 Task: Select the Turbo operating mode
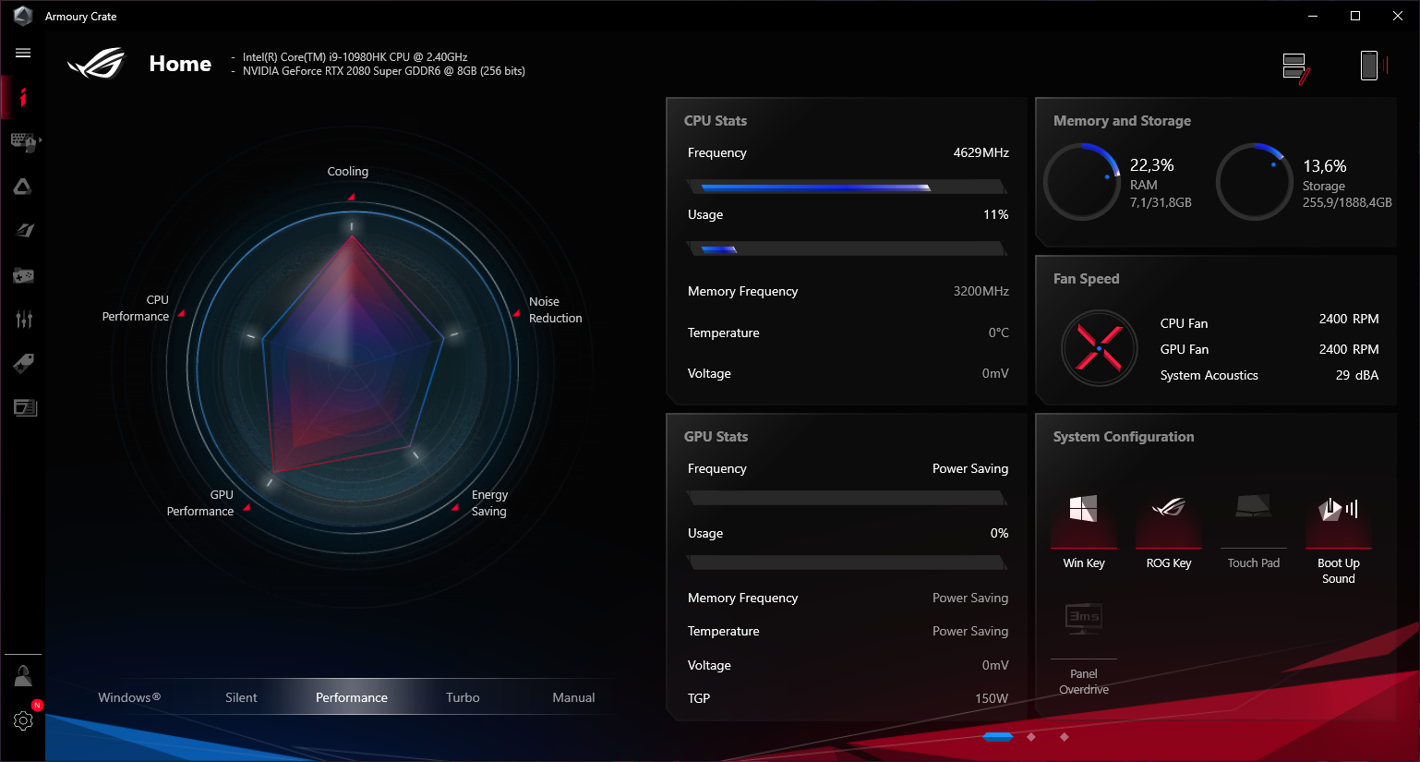point(463,697)
